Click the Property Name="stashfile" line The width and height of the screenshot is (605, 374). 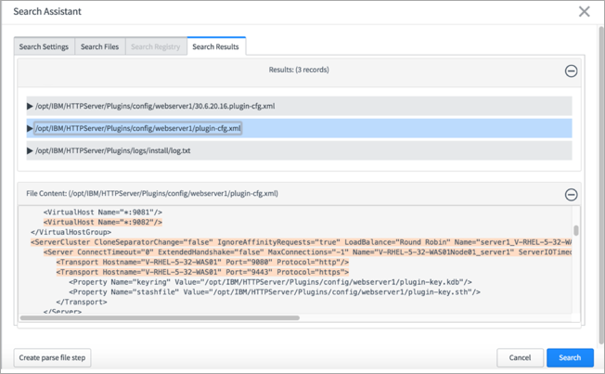click(275, 292)
